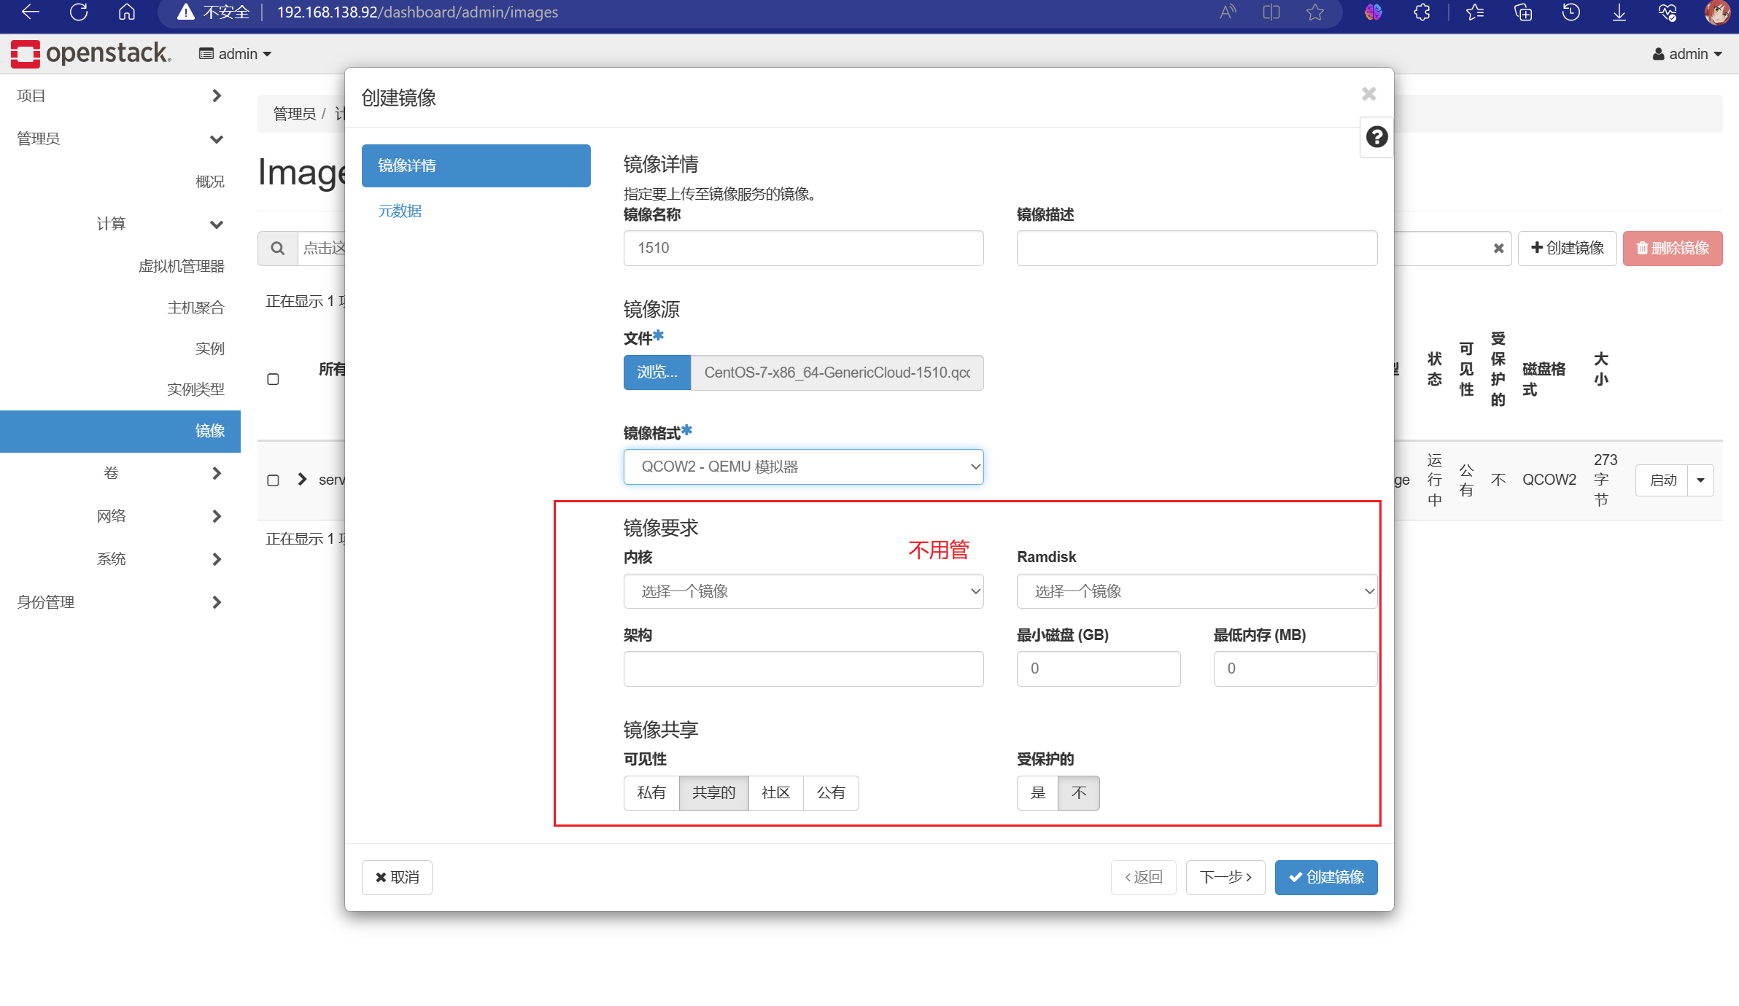The width and height of the screenshot is (1739, 1006).
Task: Open the dropdown arrow beside 启动
Action: (x=1700, y=480)
